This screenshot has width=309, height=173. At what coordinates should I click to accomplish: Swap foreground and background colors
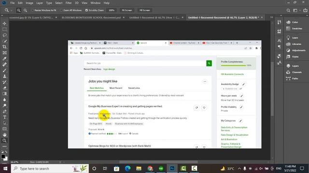point(6,152)
